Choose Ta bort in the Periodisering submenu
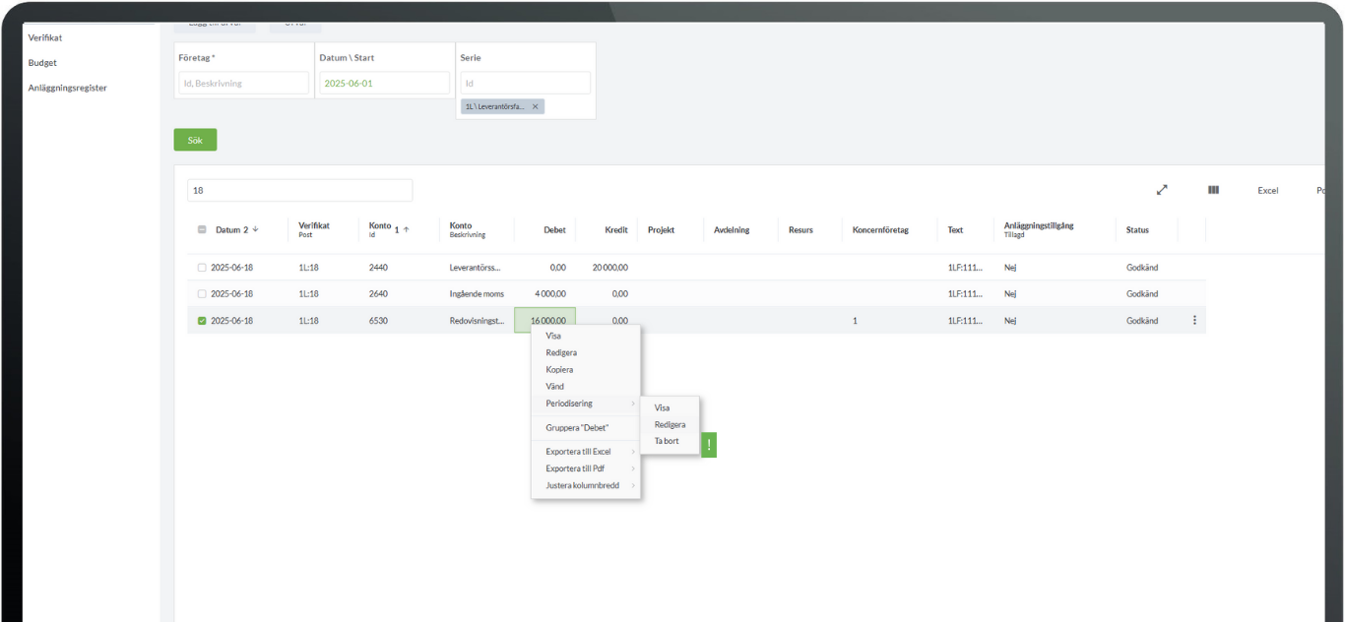Screen dimensions: 1345x622 [x=667, y=441]
